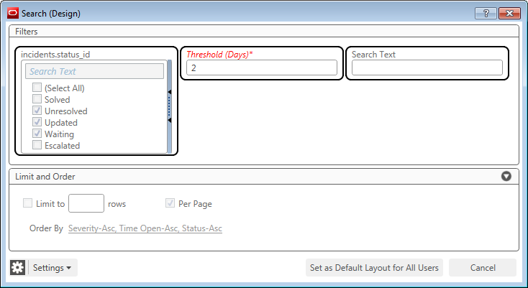Screen dimensions: 528x288
Task: Toggle the (Select All) checkbox
Action: (37, 88)
